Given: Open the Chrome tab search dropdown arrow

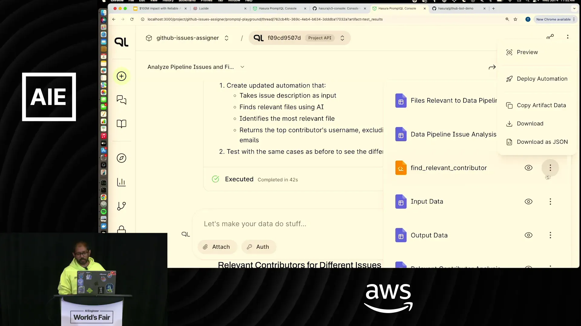Looking at the screenshot, I should [x=574, y=8].
